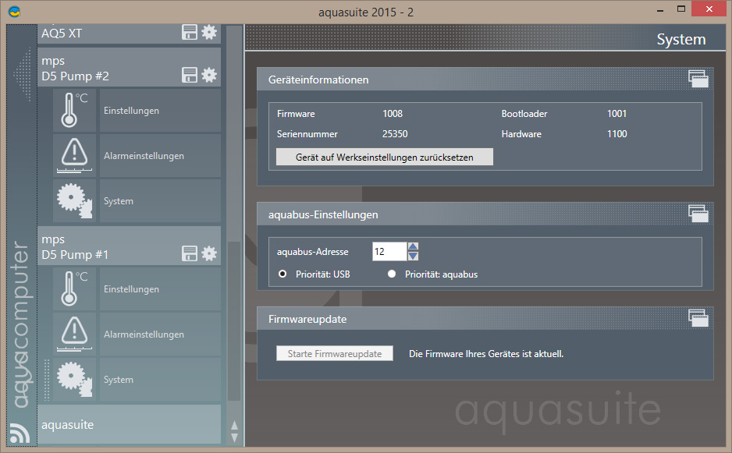Click the firmware up-to-date status text
This screenshot has width=732, height=453.
486,354
